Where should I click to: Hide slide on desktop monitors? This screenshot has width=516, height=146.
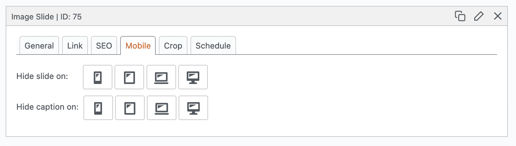tap(193, 77)
